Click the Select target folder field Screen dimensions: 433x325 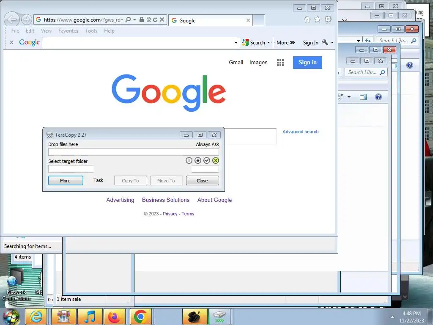(x=71, y=169)
